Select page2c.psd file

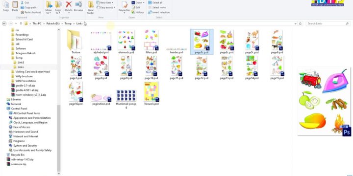(x=227, y=42)
